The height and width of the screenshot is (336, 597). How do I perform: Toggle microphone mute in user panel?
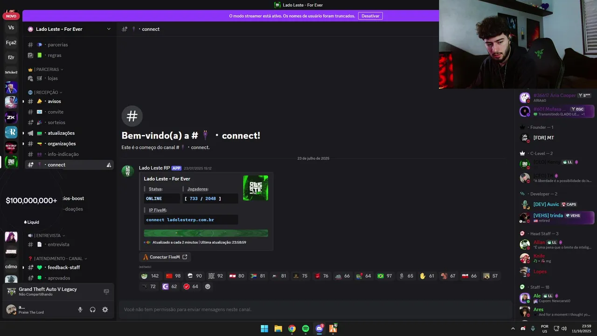80,309
